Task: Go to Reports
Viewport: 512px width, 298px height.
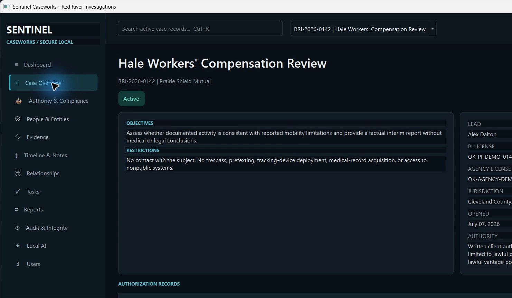Action: pos(53,209)
